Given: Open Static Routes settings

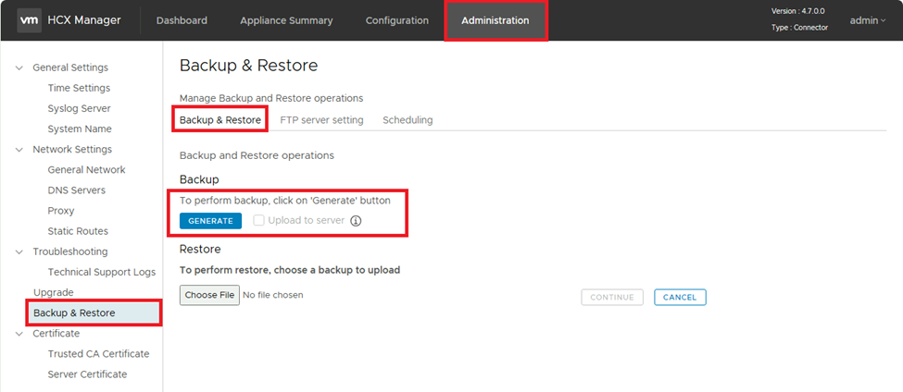Looking at the screenshot, I should pos(78,231).
